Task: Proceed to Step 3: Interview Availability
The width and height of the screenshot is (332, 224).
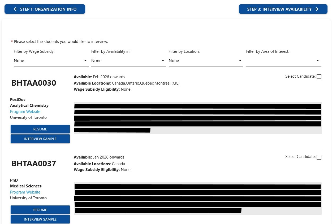Action: tap(283, 9)
